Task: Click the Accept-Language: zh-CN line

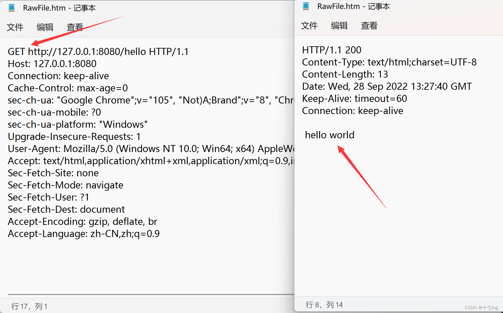Action: point(84,234)
